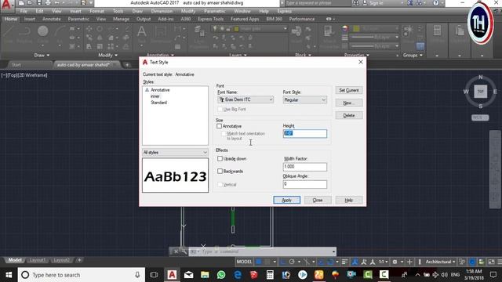Click the volume speaker icon in system tray
Viewport: 502px width, 282px height.
[x=445, y=275]
